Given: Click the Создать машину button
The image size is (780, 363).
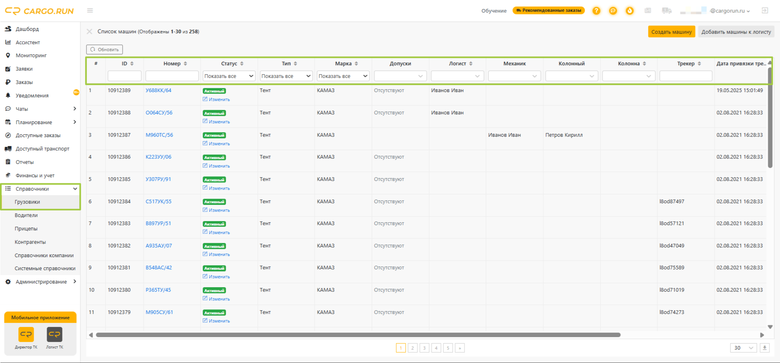Looking at the screenshot, I should [x=671, y=32].
